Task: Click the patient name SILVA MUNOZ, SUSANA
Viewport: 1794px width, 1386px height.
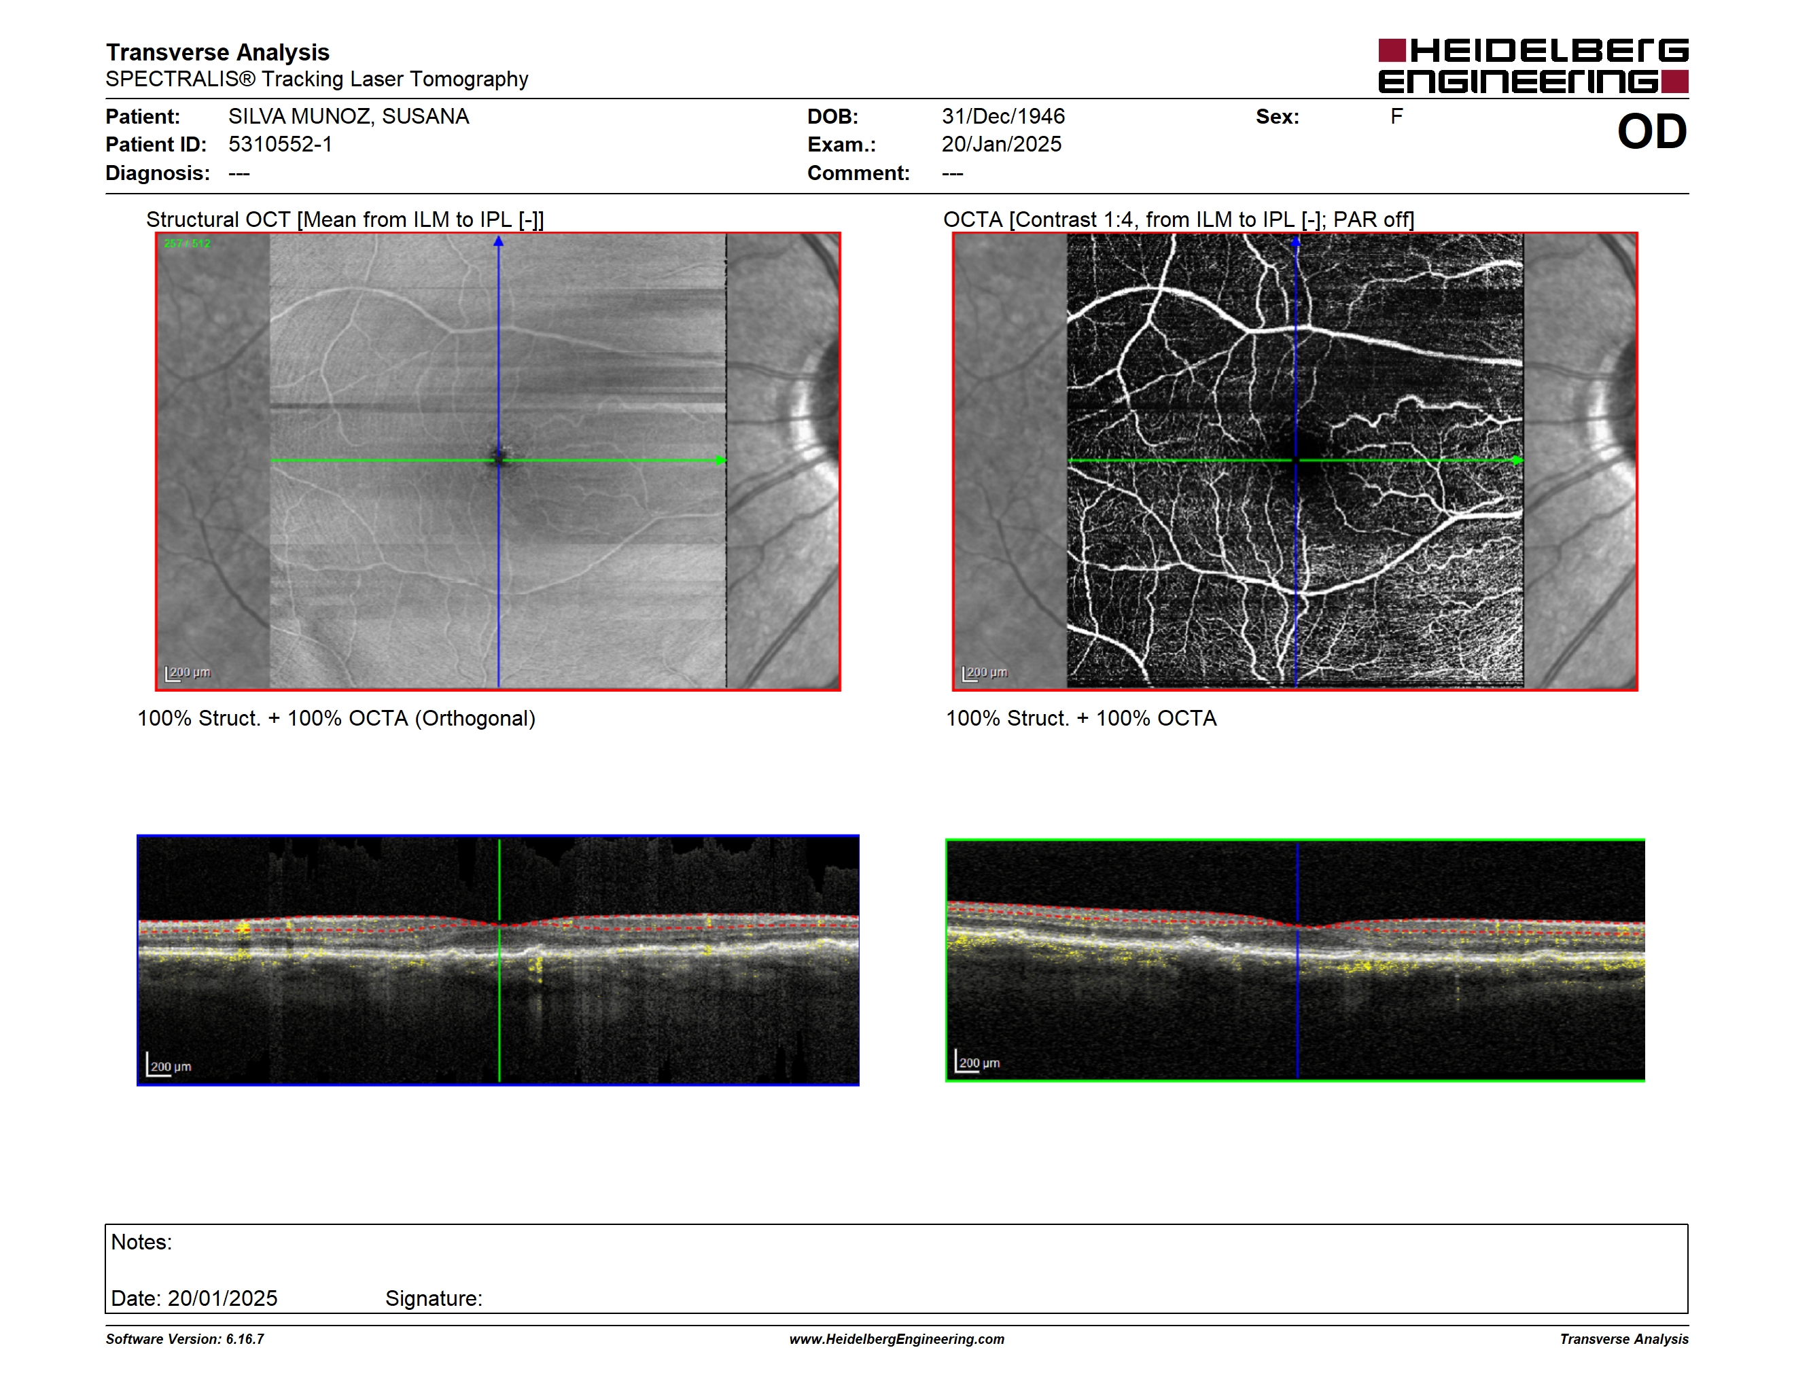Action: 349,115
